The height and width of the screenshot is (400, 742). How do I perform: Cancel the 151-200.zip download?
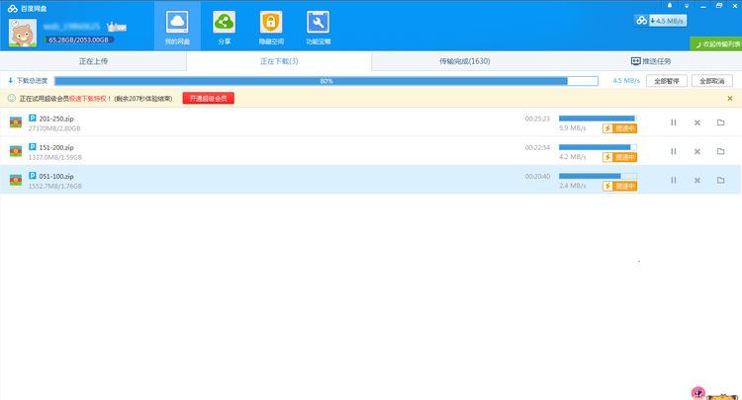point(697,151)
